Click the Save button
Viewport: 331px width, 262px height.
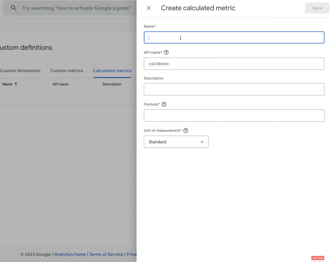click(317, 8)
